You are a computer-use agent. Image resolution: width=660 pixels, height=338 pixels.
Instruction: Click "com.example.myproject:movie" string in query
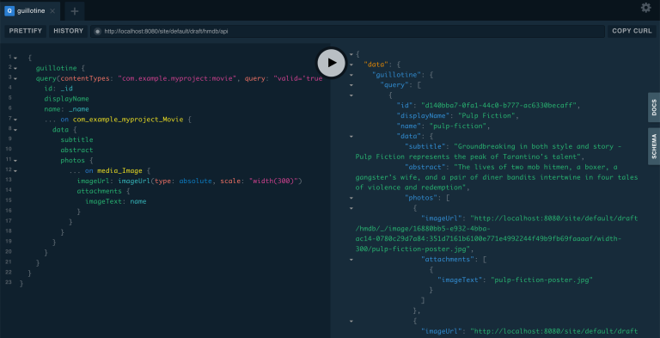177,78
